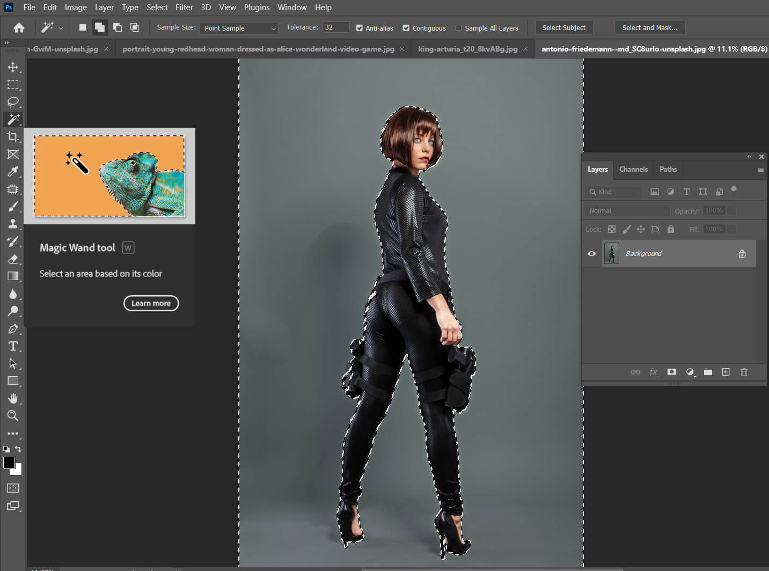Open the Filter menu
Image resolution: width=769 pixels, height=571 pixels.
point(184,8)
